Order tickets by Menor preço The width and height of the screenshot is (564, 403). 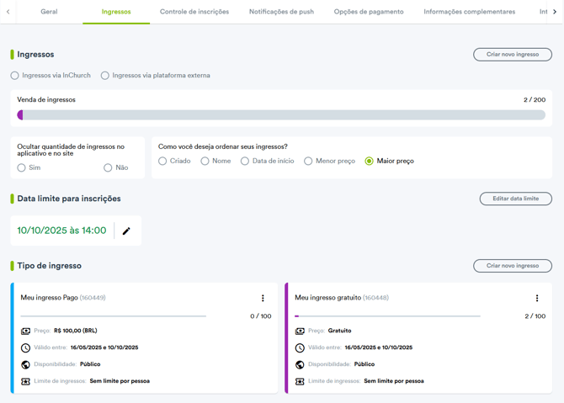point(308,161)
